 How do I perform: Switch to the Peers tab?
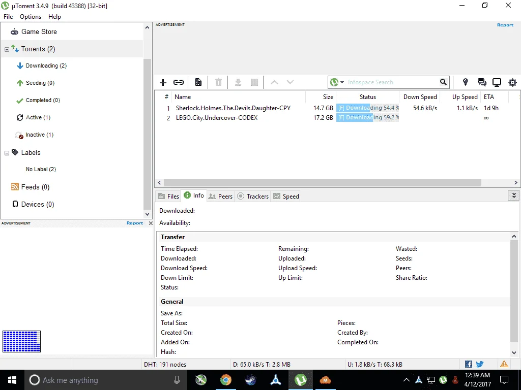tap(220, 197)
